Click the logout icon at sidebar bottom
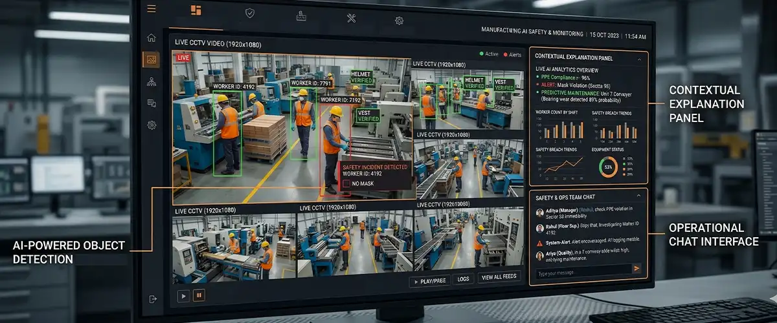 click(x=153, y=298)
